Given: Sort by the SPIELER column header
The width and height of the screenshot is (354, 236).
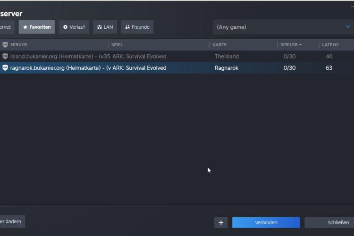Looking at the screenshot, I should pyautogui.click(x=291, y=45).
